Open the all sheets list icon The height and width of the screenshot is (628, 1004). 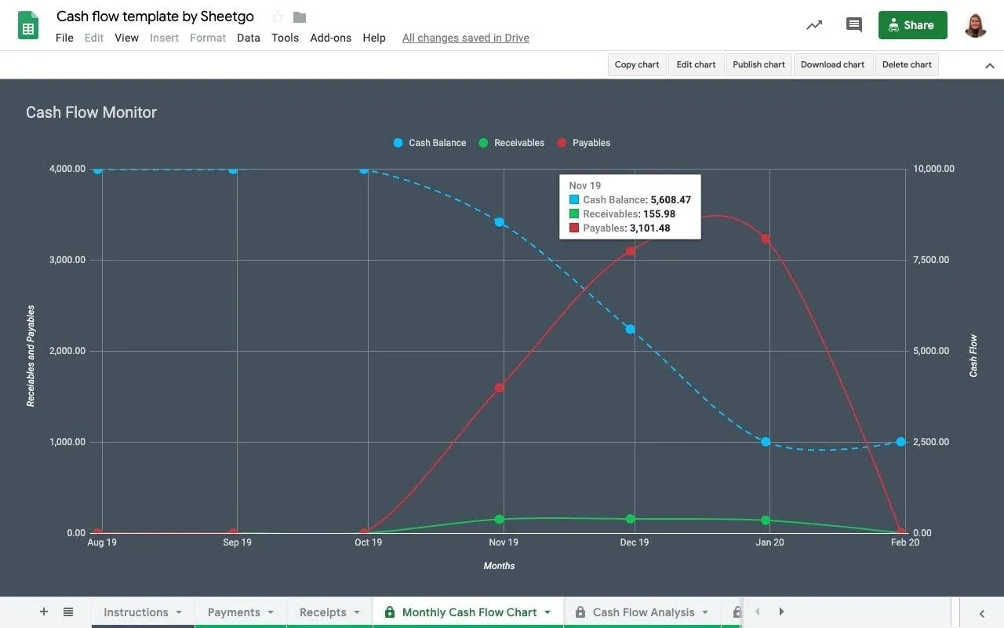coord(69,612)
